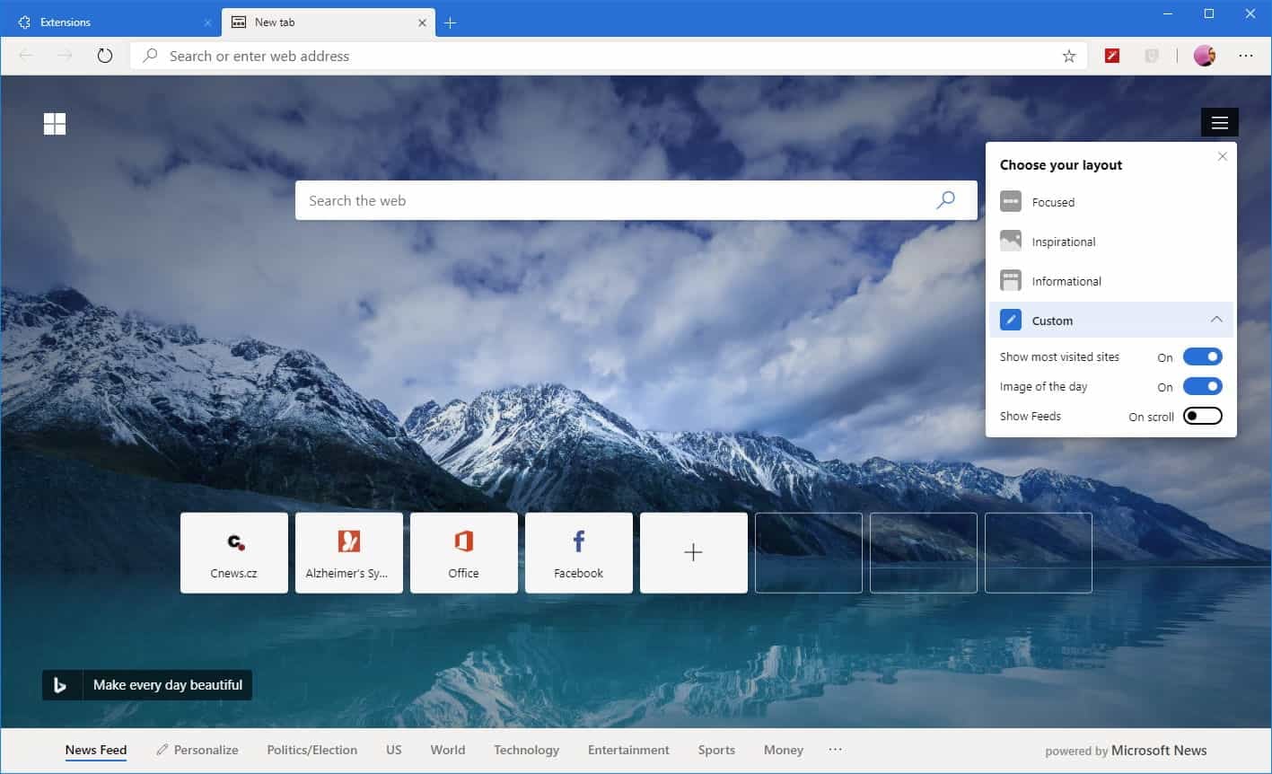The width and height of the screenshot is (1272, 774).
Task: Open the Politics/Election news category
Action: pos(312,750)
